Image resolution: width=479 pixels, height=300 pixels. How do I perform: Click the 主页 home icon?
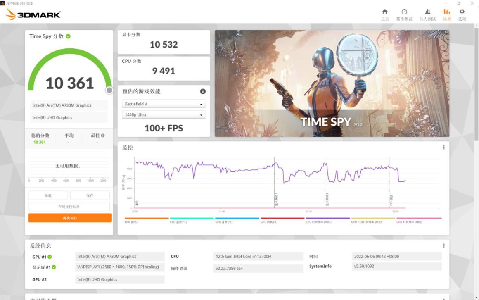coord(385,12)
